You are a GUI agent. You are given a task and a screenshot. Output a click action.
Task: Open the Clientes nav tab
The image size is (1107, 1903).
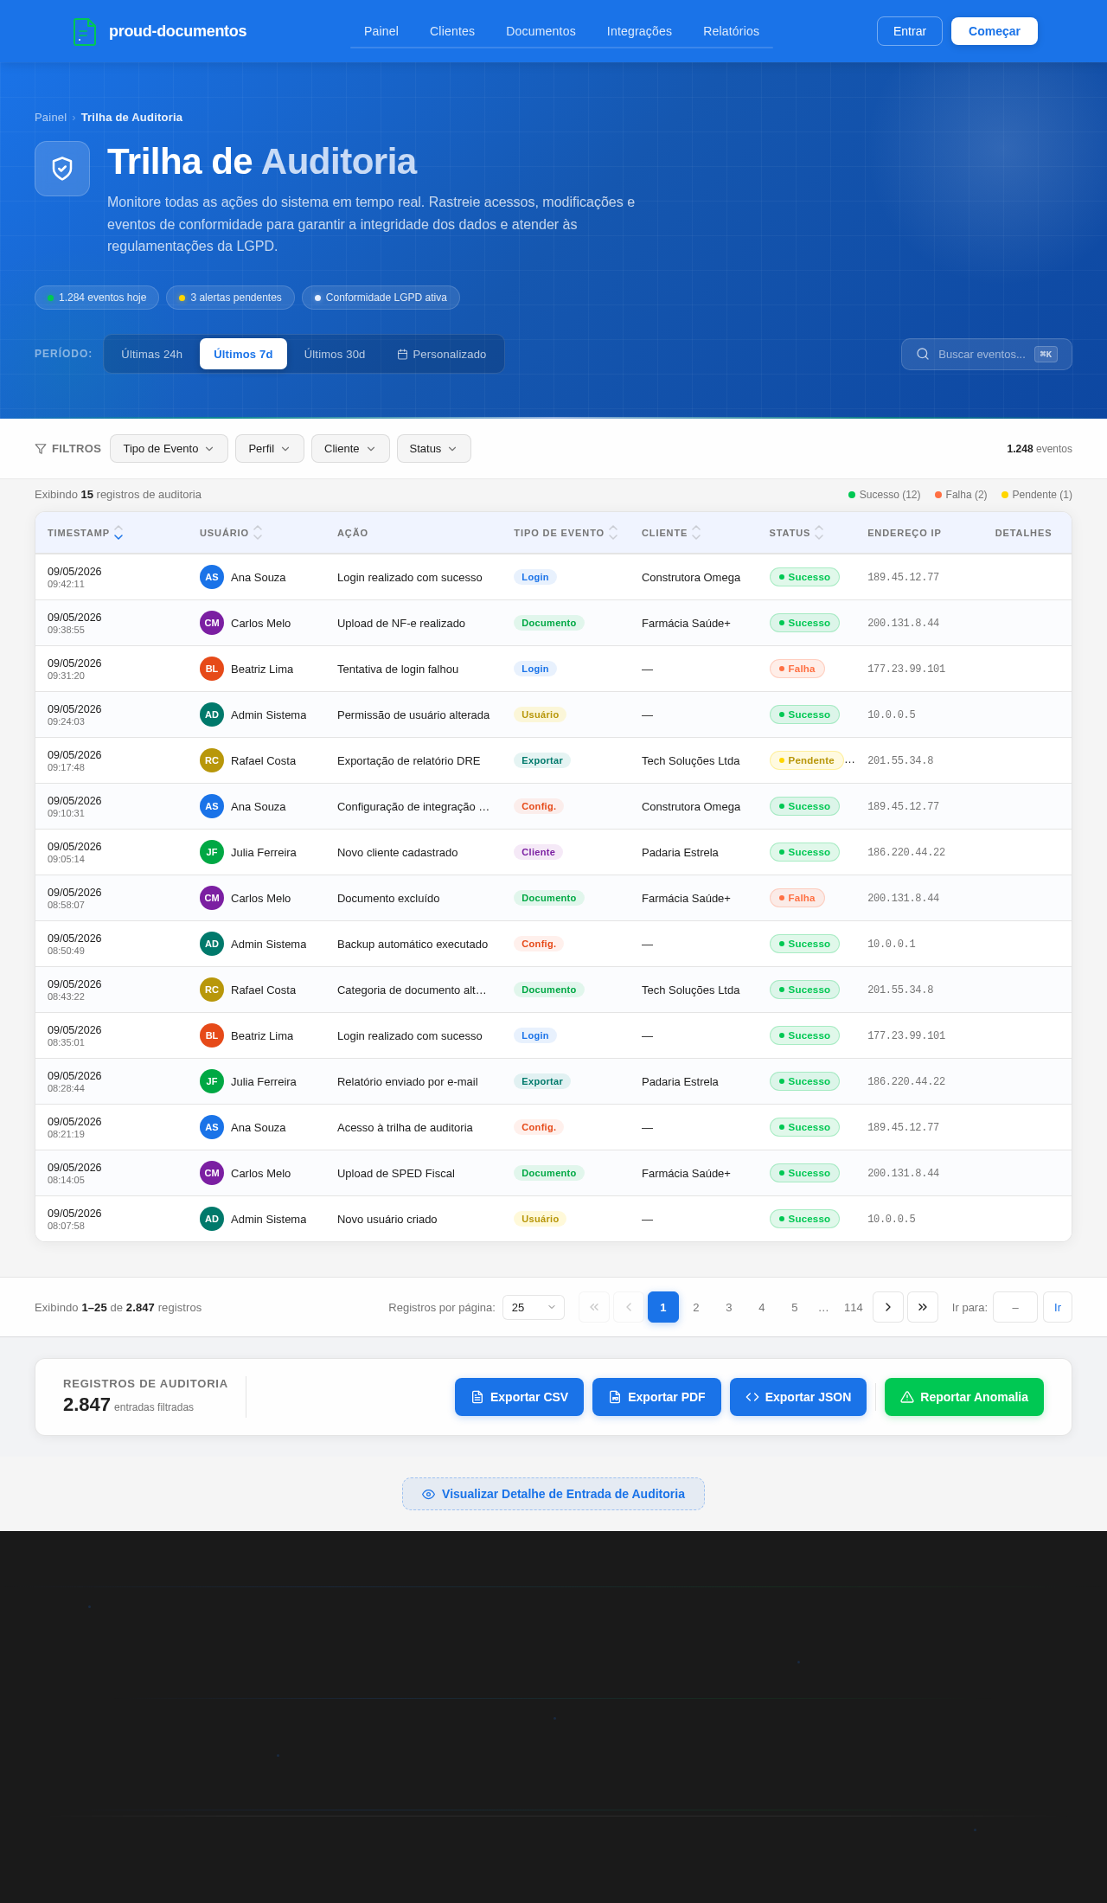click(452, 31)
